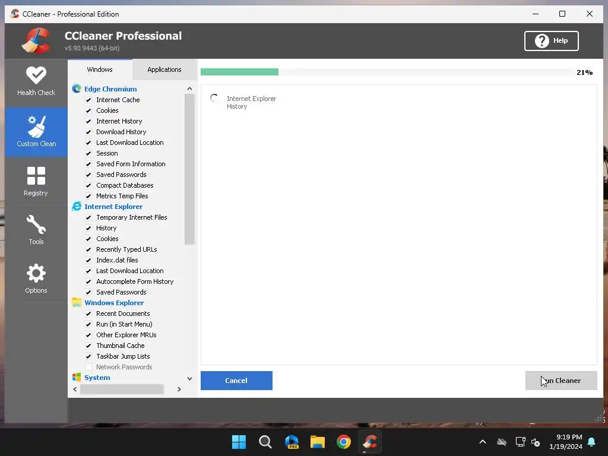Click the vertical scrollbar thumb in the list
Screen dimensions: 608x456
189,169
